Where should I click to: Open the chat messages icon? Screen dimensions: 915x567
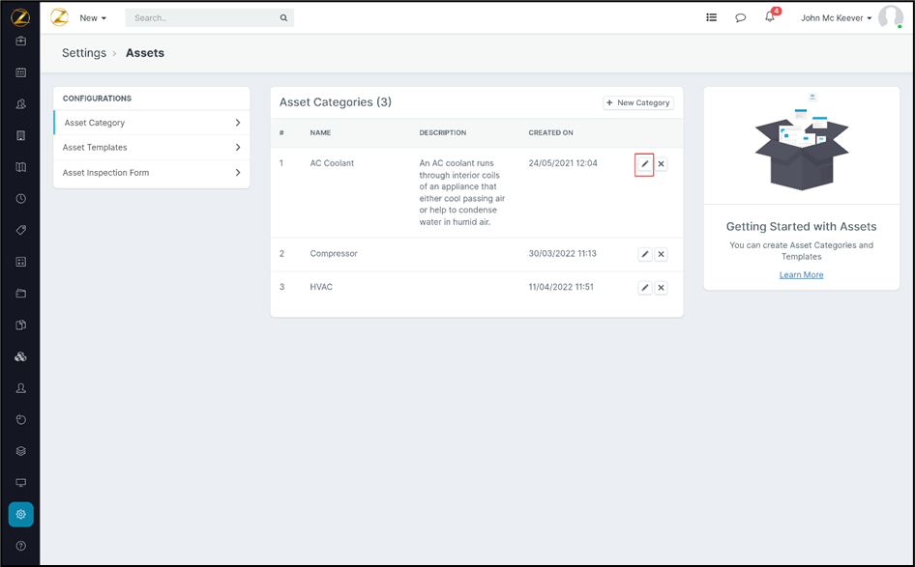741,17
